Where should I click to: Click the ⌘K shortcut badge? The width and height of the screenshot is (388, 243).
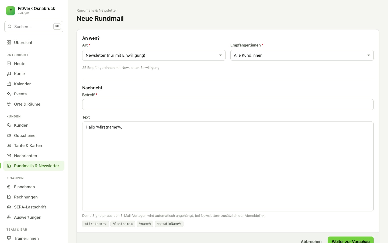pos(57,26)
